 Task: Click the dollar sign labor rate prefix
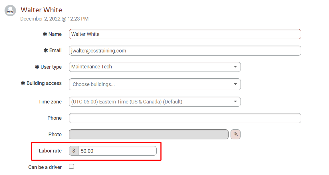(74, 151)
